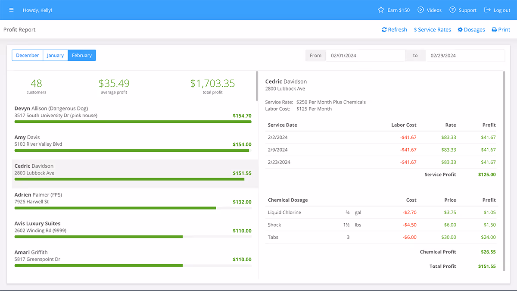Select customer Amy Davis row

(133, 143)
